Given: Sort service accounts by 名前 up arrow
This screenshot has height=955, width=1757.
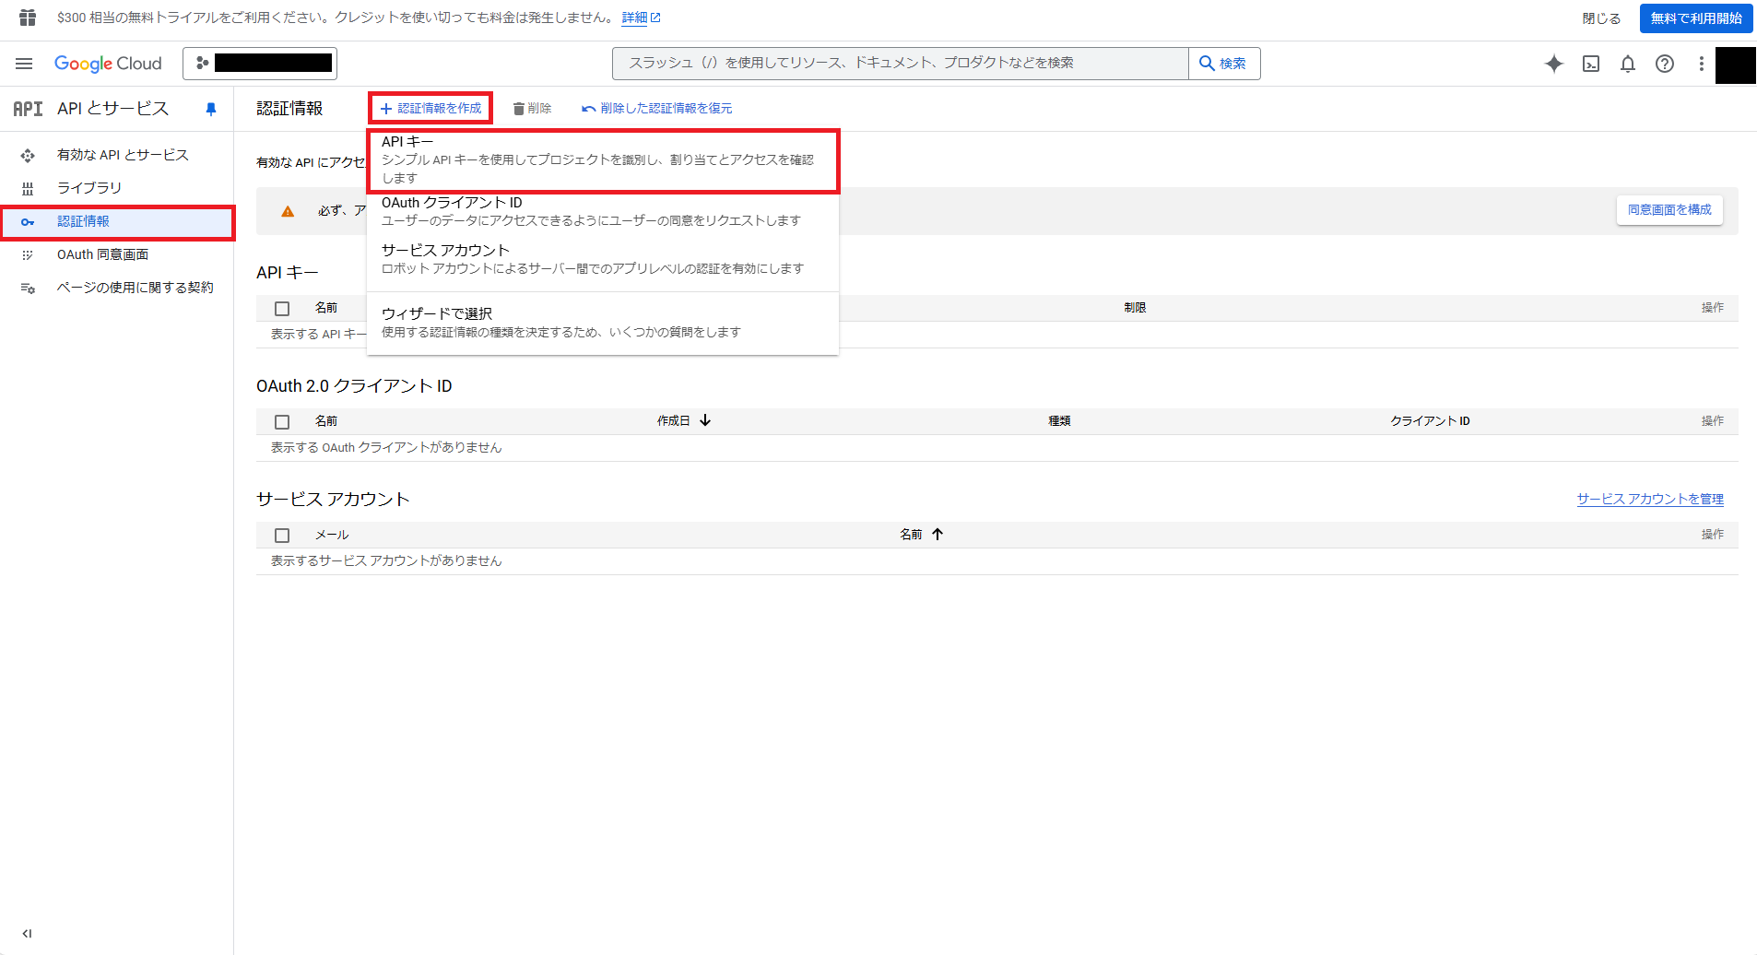Looking at the screenshot, I should (x=937, y=534).
